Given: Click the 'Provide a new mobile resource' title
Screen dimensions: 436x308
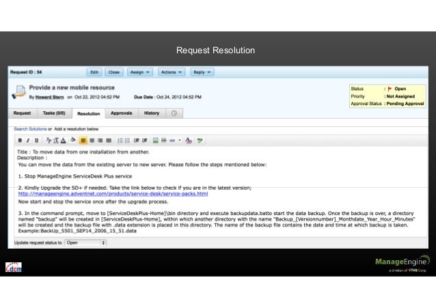Looking at the screenshot, I should [72, 87].
